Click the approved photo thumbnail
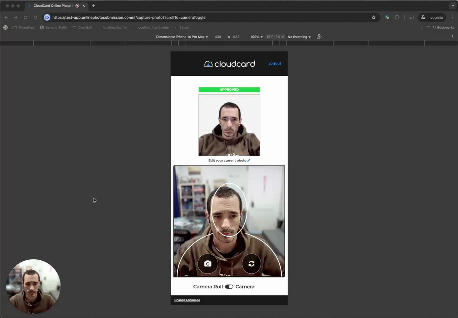This screenshot has width=458, height=318. 229,125
